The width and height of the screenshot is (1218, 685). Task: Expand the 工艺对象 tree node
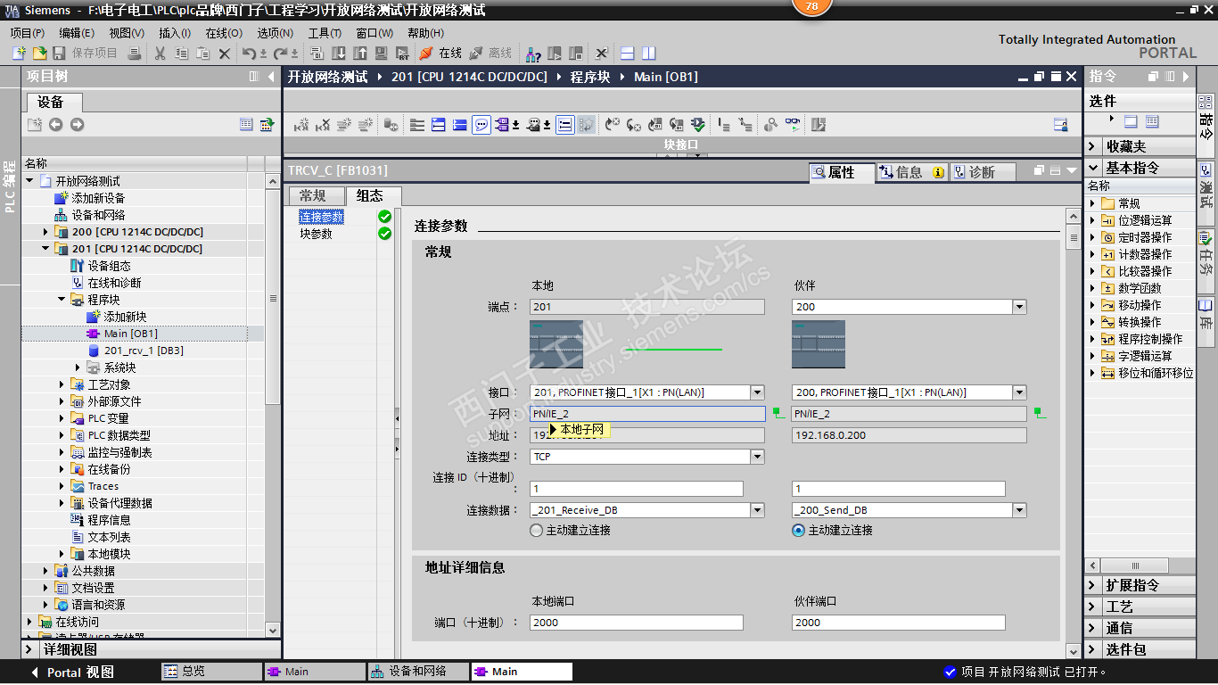point(62,384)
